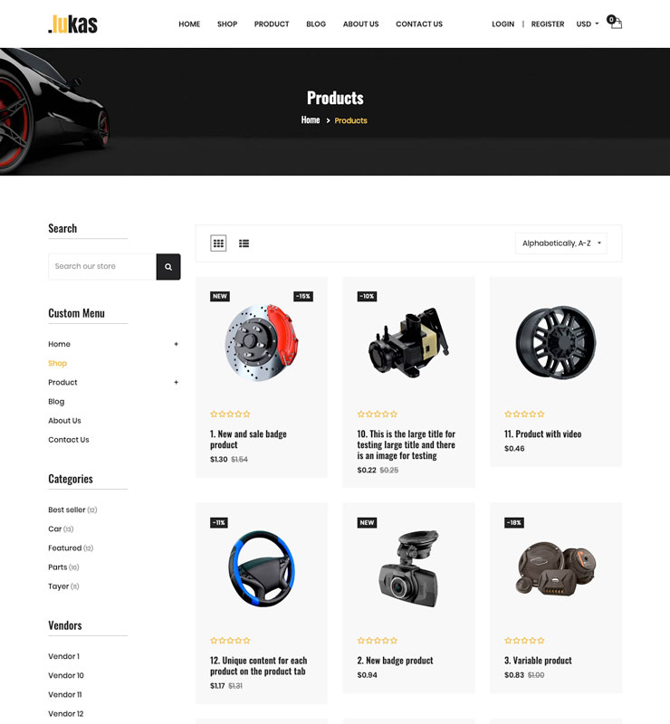This screenshot has height=724, width=670.
Task: Click the search magnifier button
Action: [x=168, y=266]
